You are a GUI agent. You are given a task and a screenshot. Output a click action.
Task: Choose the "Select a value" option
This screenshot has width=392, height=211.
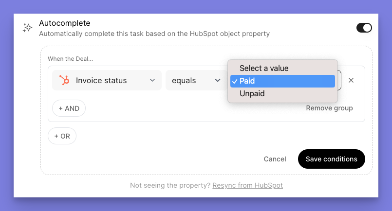(x=264, y=68)
